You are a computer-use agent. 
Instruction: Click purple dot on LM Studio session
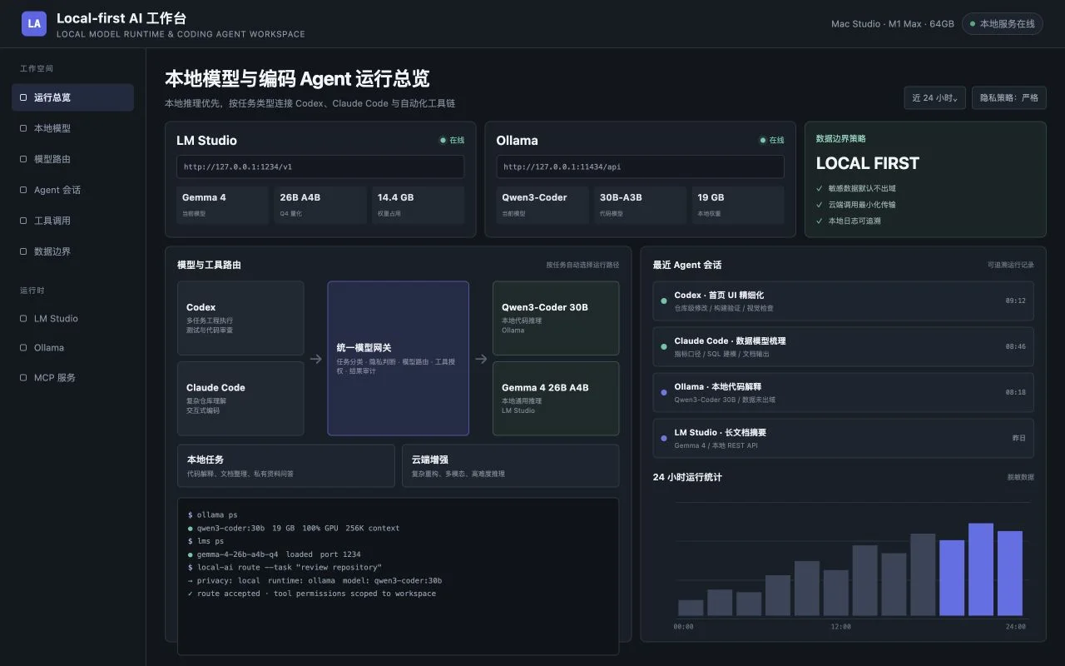[x=664, y=438]
